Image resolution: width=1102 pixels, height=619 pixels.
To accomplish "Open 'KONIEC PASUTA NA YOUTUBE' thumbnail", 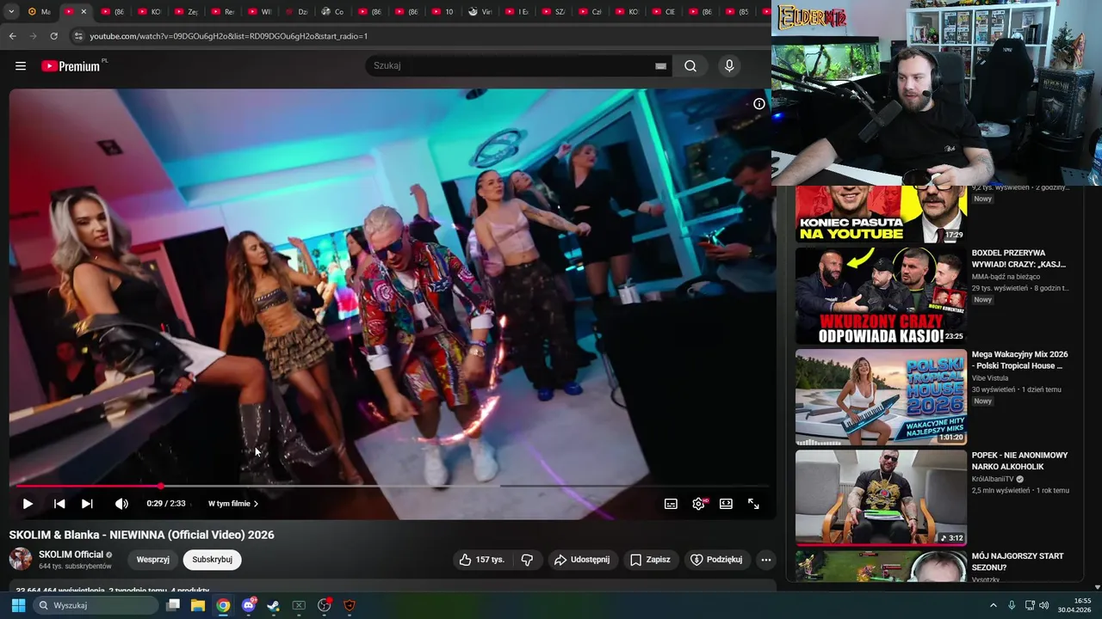I will (x=881, y=214).
